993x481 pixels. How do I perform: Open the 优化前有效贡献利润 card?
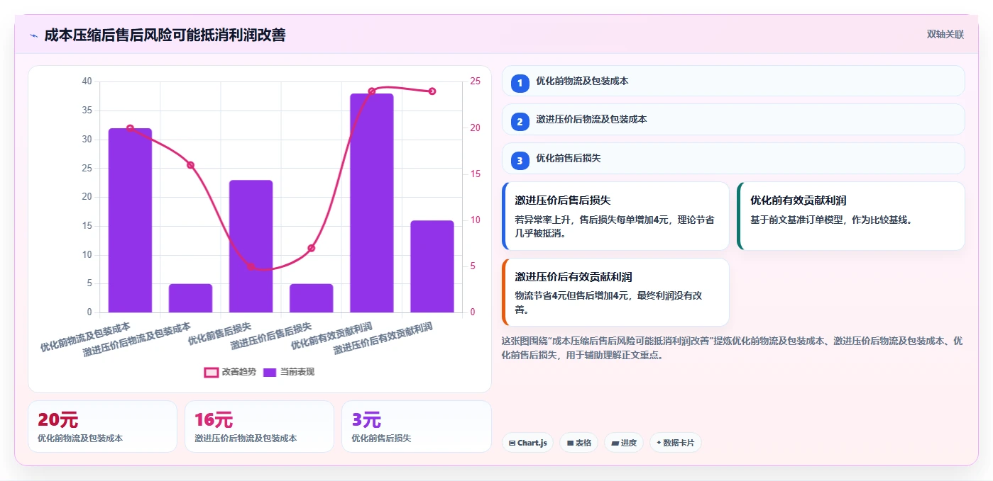pos(851,216)
